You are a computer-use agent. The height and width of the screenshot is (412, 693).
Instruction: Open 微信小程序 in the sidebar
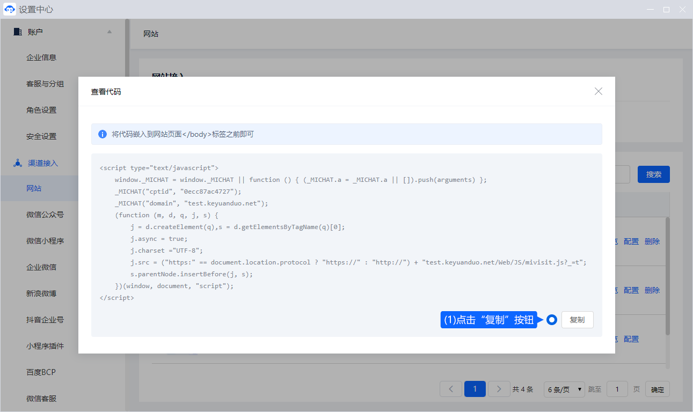click(45, 241)
